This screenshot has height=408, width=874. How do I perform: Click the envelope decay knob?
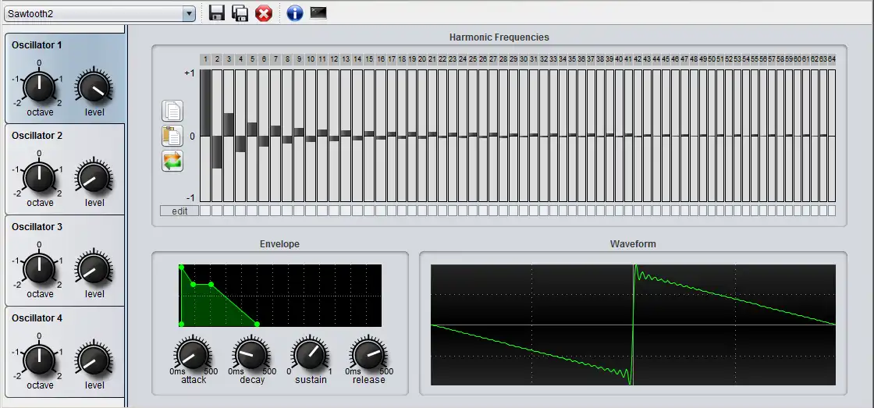(251, 354)
